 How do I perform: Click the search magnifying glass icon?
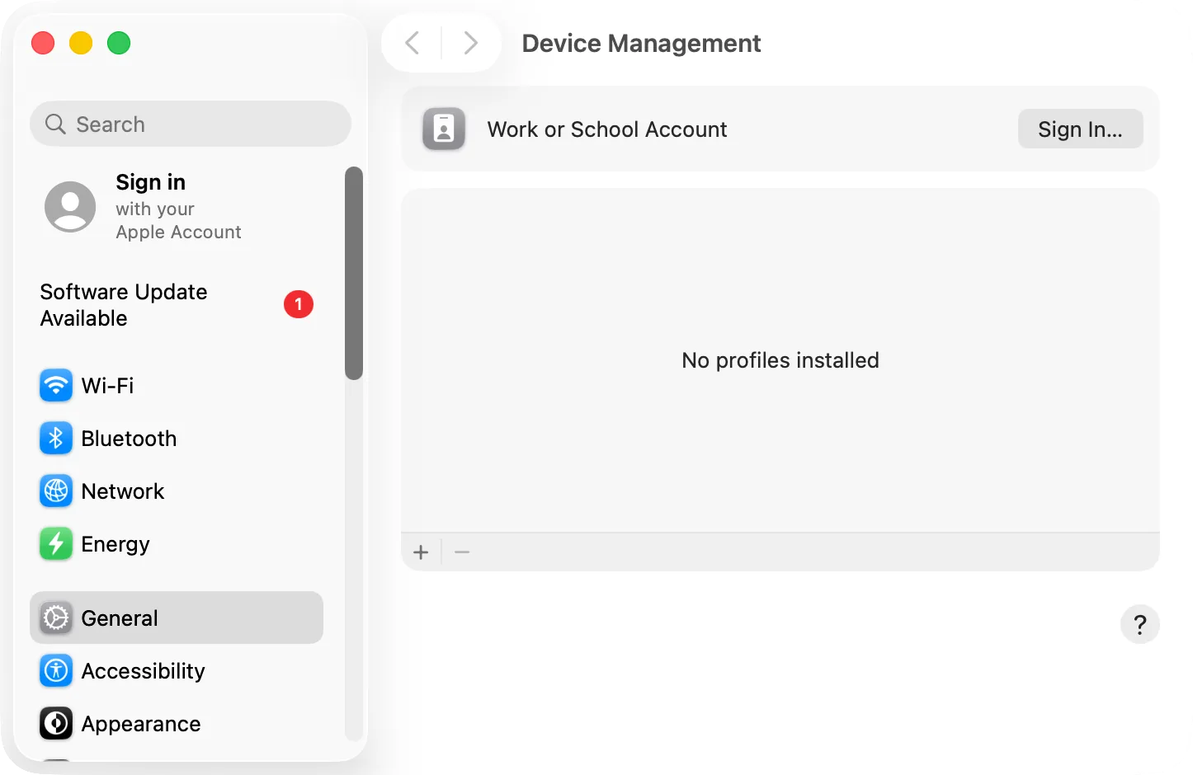pos(55,124)
